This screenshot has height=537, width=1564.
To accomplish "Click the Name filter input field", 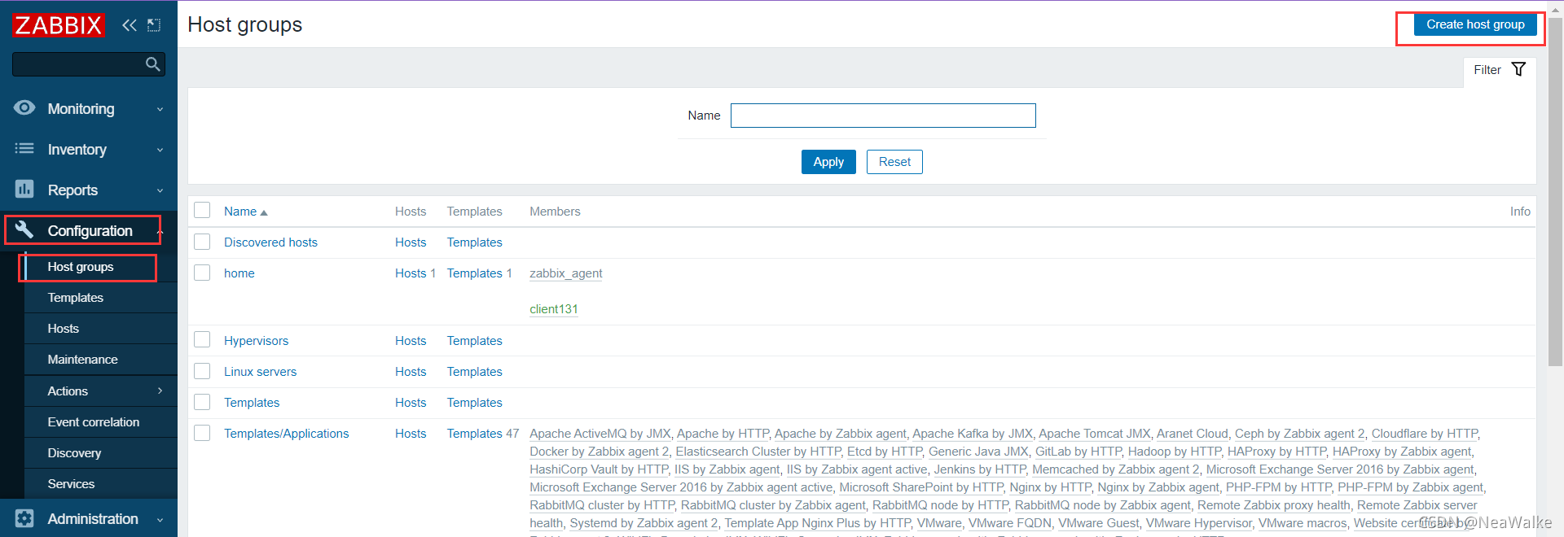I will [x=883, y=116].
